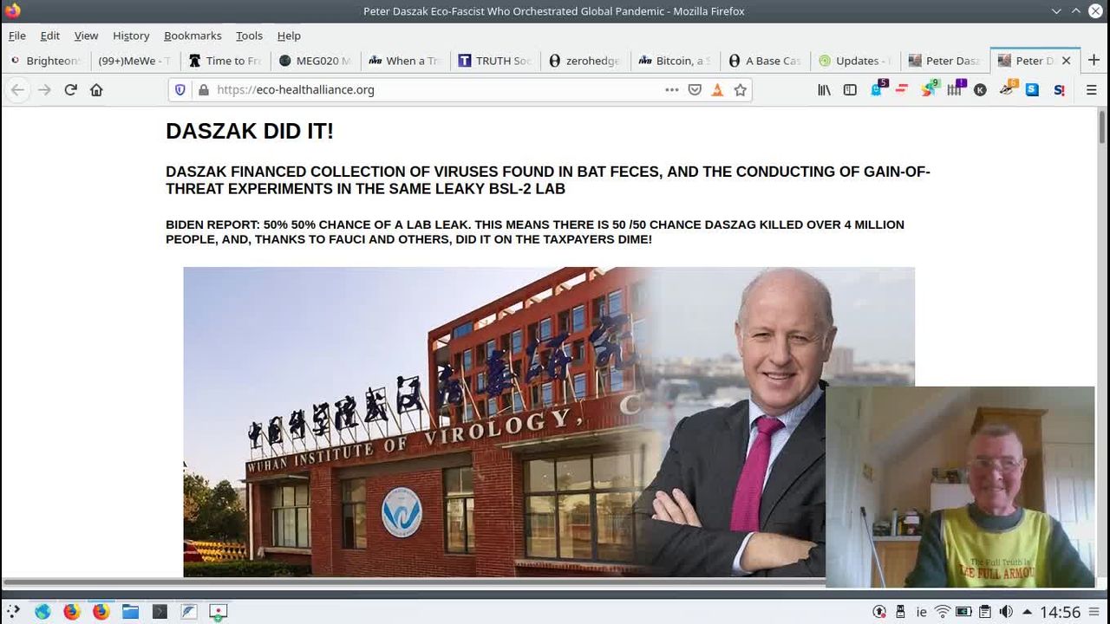Open a new tab with plus button
This screenshot has width=1110, height=624.
tap(1094, 60)
